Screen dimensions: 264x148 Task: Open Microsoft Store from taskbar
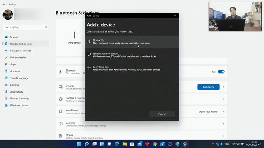click(132, 144)
